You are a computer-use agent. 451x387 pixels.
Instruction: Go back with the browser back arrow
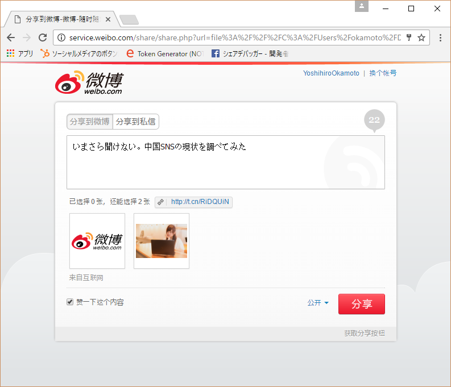pyautogui.click(x=11, y=38)
